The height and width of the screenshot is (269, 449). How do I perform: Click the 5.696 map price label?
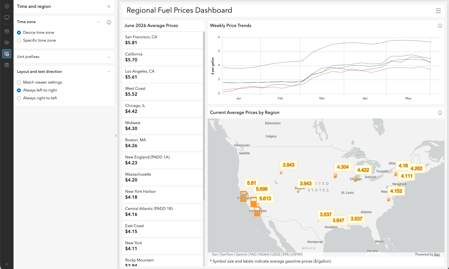(x=262, y=189)
